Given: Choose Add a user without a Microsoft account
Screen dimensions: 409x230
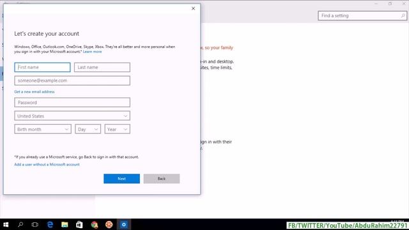Looking at the screenshot, I should click(x=47, y=165).
